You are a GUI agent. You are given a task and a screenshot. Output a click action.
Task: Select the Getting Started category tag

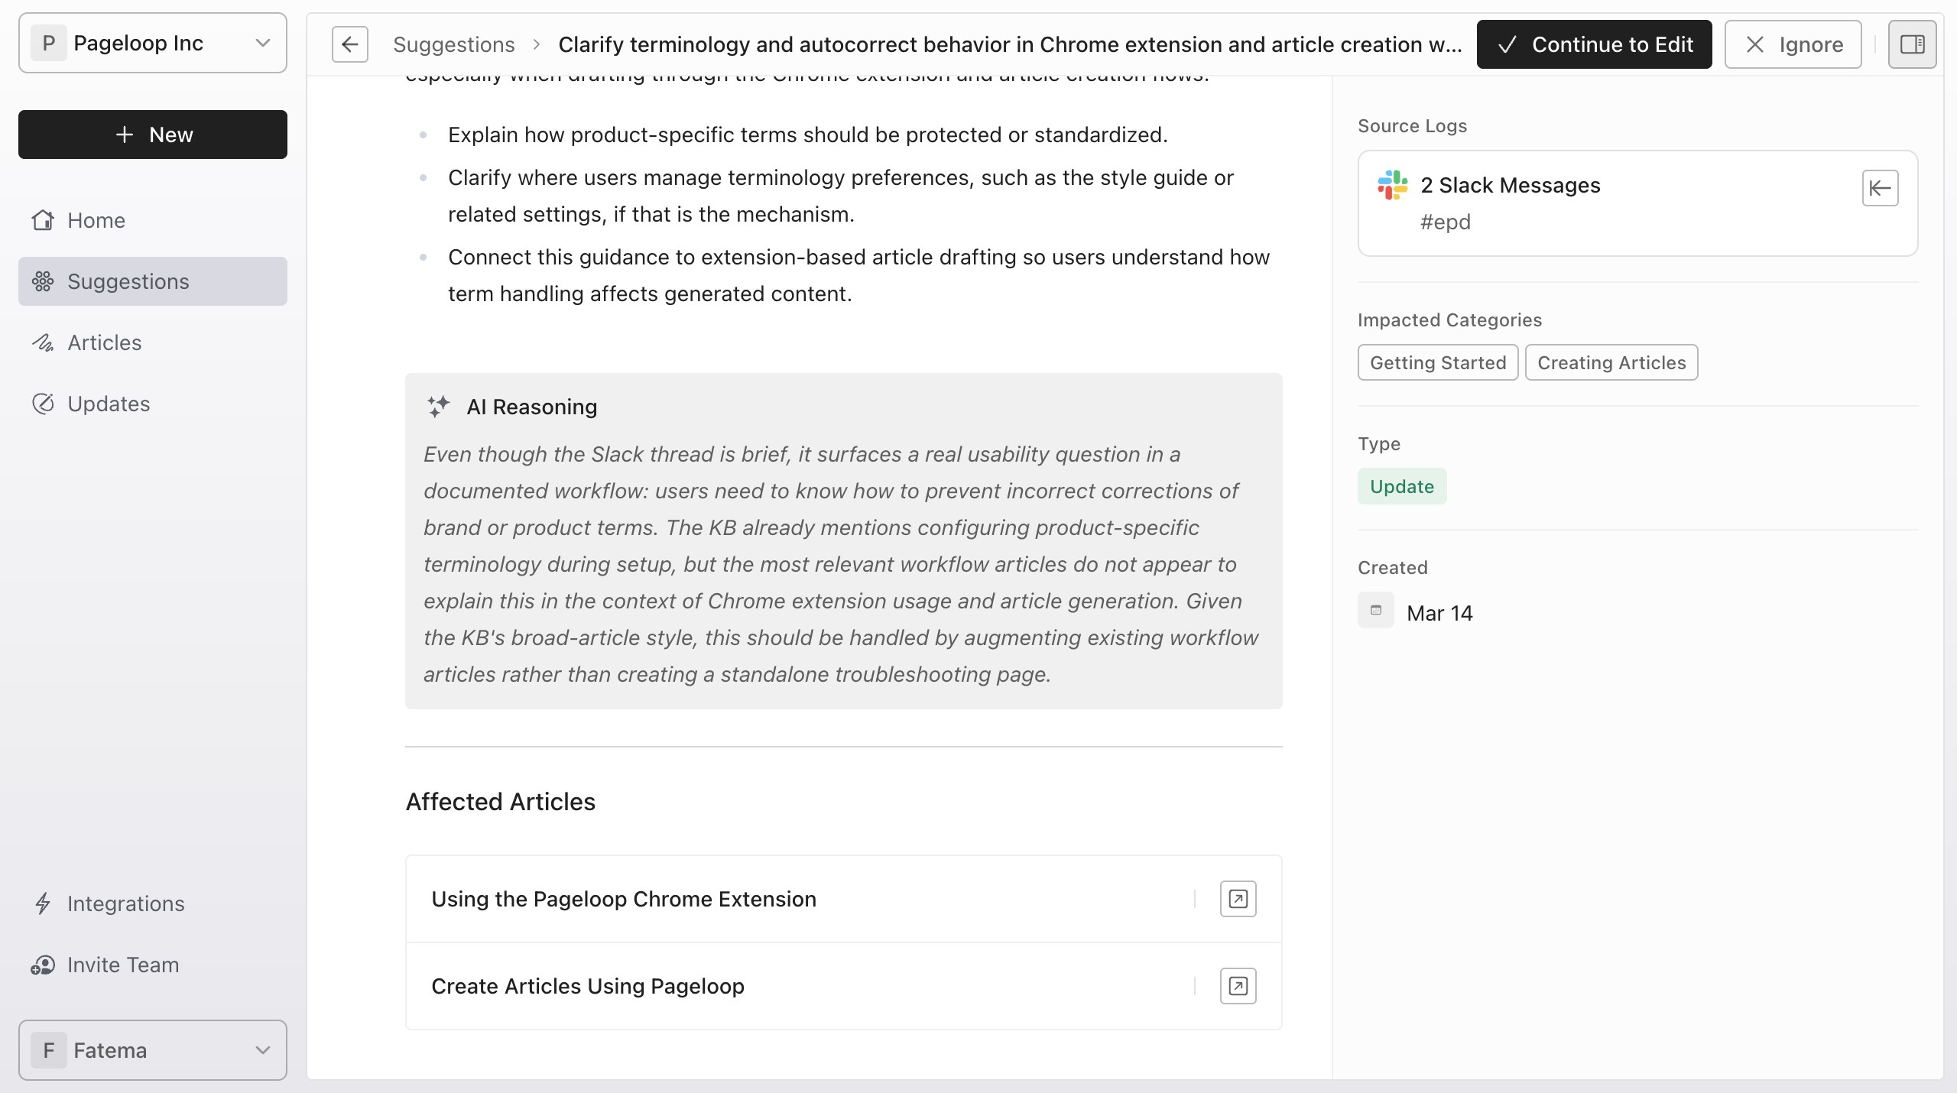[1438, 362]
